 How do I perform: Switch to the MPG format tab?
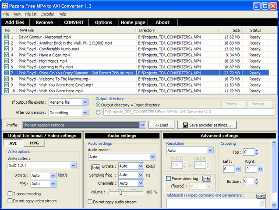[34, 143]
